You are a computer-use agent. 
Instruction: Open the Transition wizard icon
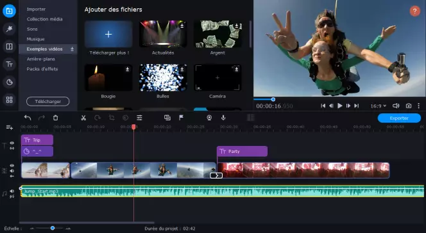(x=167, y=118)
